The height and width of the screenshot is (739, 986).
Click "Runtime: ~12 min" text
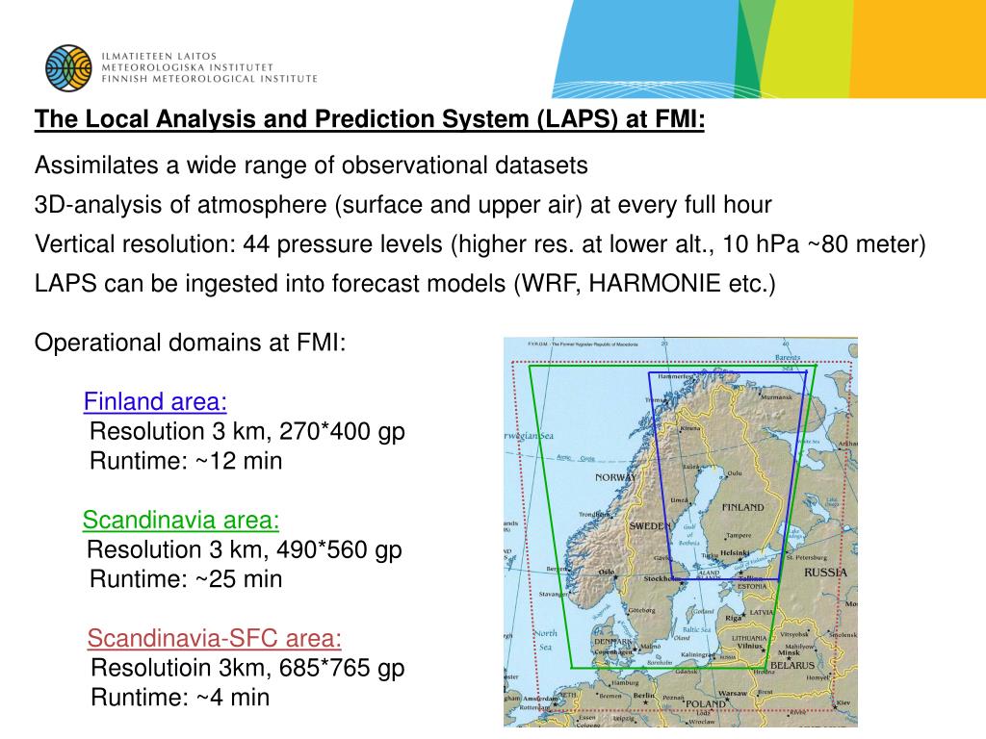pos(186,461)
